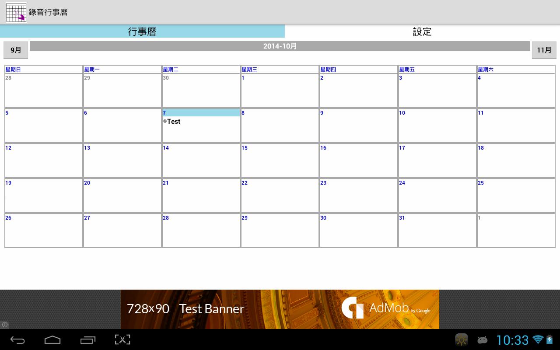
Task: Open the Test event on October 7
Action: coord(174,122)
